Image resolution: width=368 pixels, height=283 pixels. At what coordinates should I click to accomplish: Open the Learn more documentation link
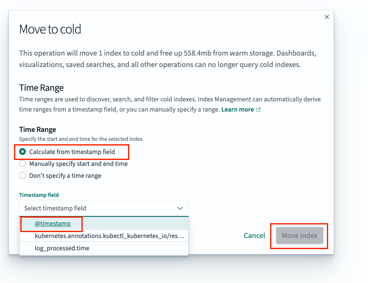pos(237,109)
